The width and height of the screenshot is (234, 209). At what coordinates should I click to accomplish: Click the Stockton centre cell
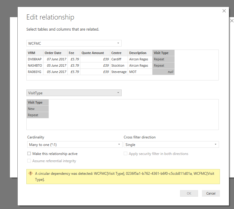(119, 65)
